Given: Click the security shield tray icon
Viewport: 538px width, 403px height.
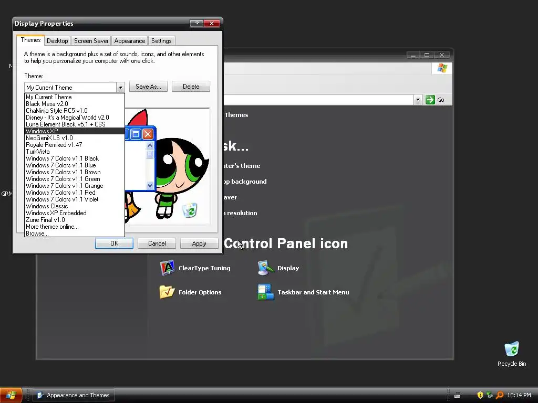Looking at the screenshot, I should click(x=480, y=395).
